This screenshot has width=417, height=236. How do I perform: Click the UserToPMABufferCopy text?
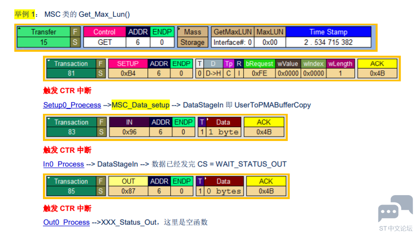[272, 105]
